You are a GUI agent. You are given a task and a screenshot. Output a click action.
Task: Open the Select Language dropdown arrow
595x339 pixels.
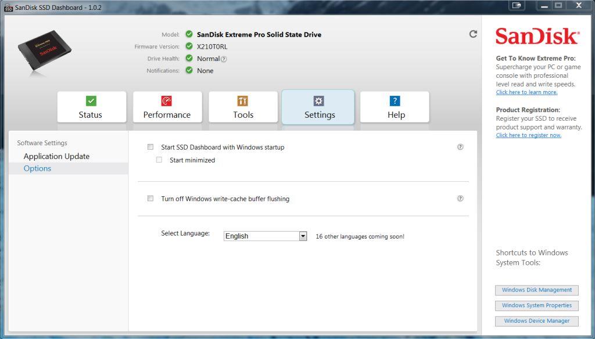coord(303,236)
